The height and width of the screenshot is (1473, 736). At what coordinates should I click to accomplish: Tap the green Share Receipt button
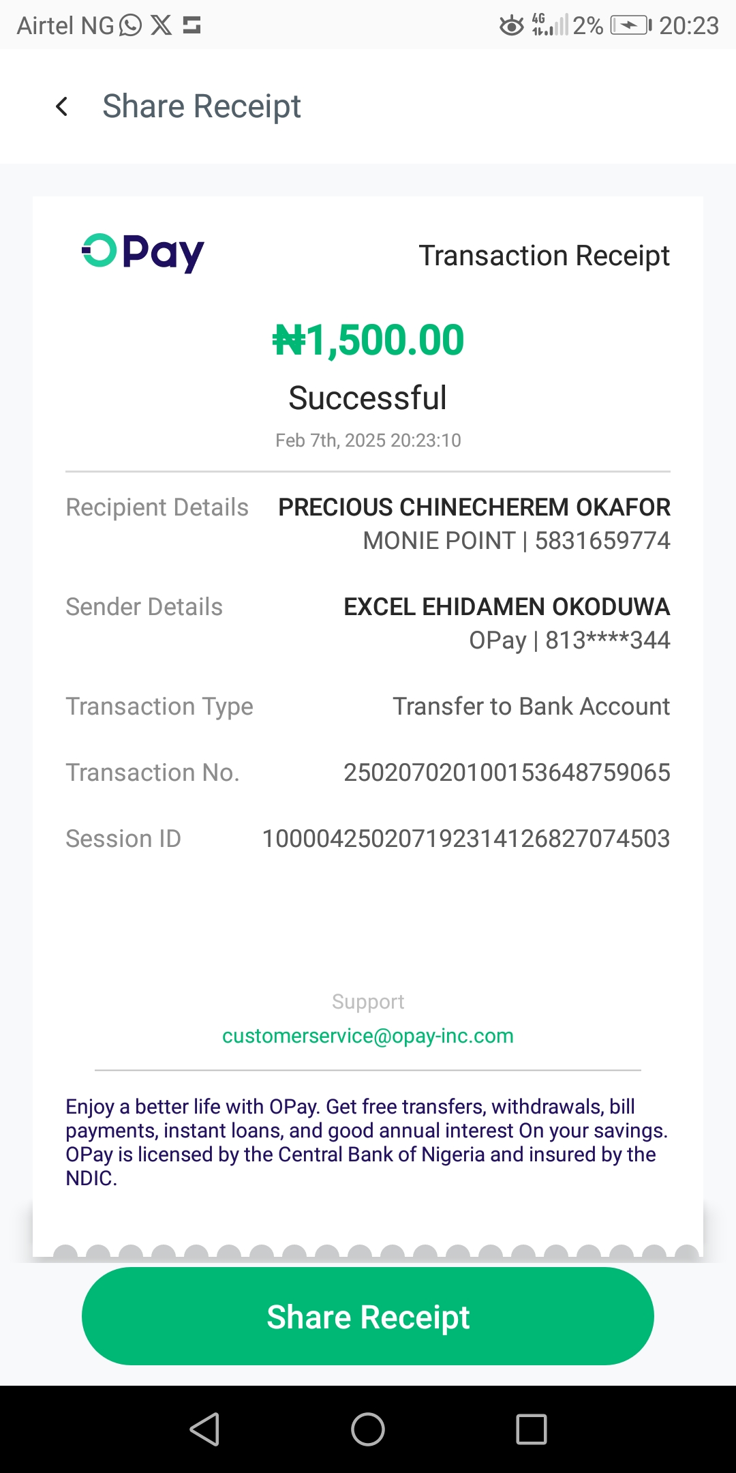[x=368, y=1316]
